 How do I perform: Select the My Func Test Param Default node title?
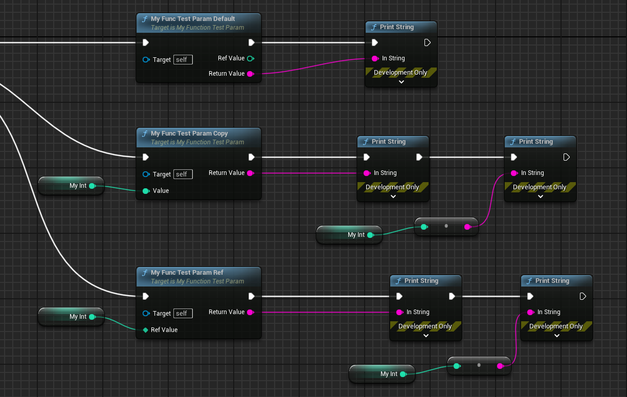click(193, 19)
